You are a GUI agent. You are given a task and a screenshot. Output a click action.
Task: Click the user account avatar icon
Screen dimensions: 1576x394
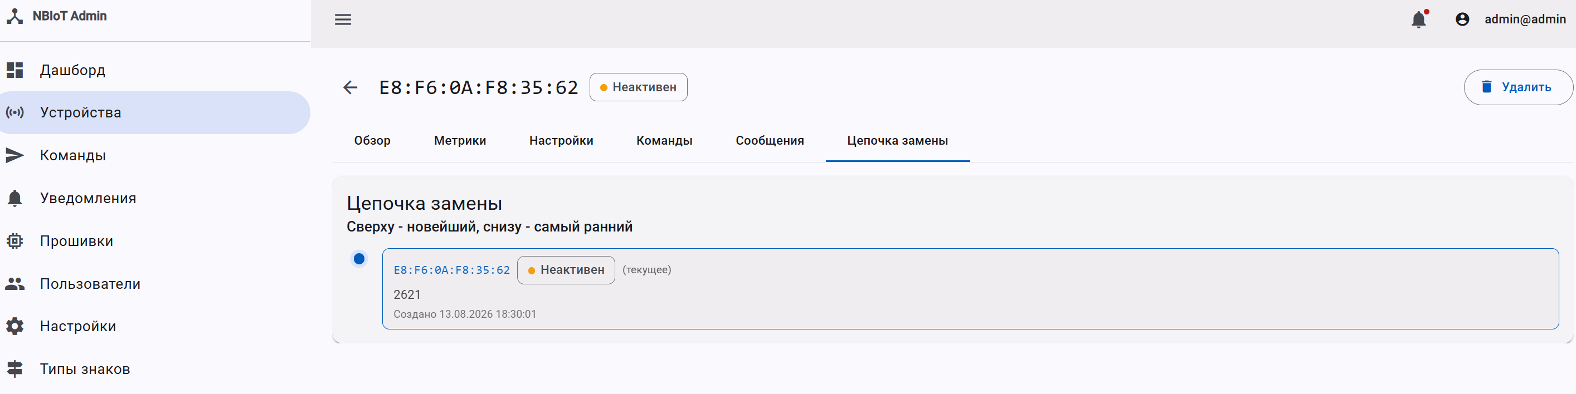[x=1462, y=19]
